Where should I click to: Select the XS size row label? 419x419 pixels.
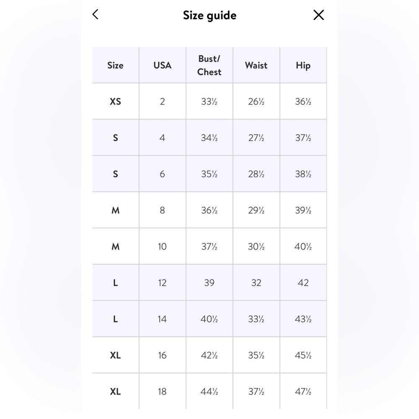pyautogui.click(x=116, y=101)
